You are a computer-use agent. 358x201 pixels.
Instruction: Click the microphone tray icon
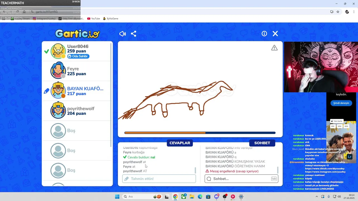(329, 197)
